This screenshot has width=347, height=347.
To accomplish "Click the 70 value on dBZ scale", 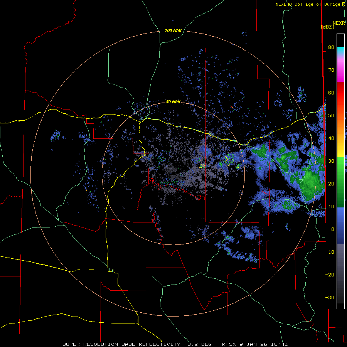I will (331, 70).
